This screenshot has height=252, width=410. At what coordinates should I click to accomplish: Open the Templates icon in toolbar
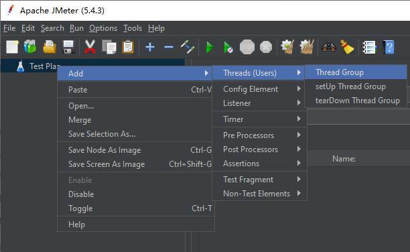[x=30, y=47]
